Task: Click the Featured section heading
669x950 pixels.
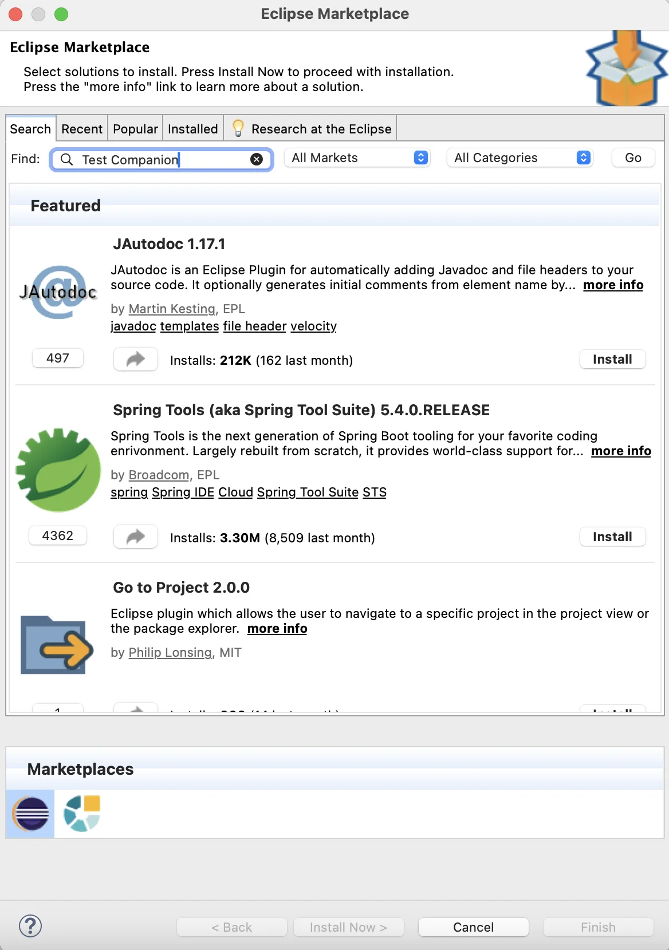Action: point(66,206)
